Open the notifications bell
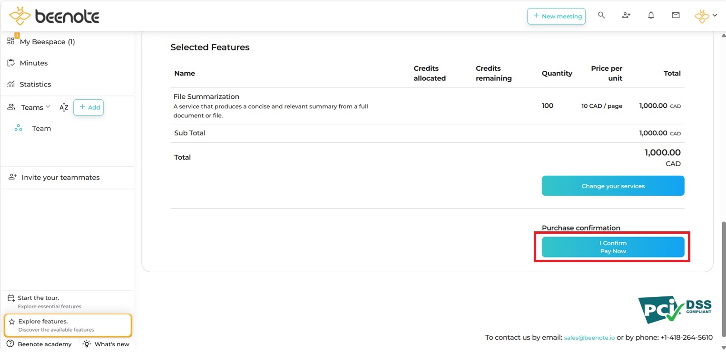Screen dimensions: 726x352 coord(651,15)
